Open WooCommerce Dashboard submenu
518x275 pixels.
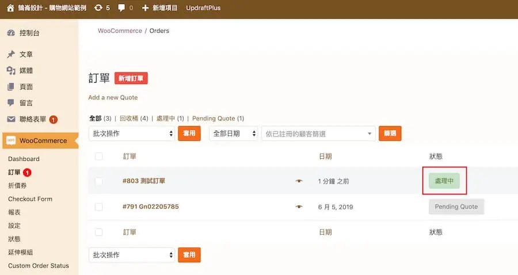click(x=24, y=159)
